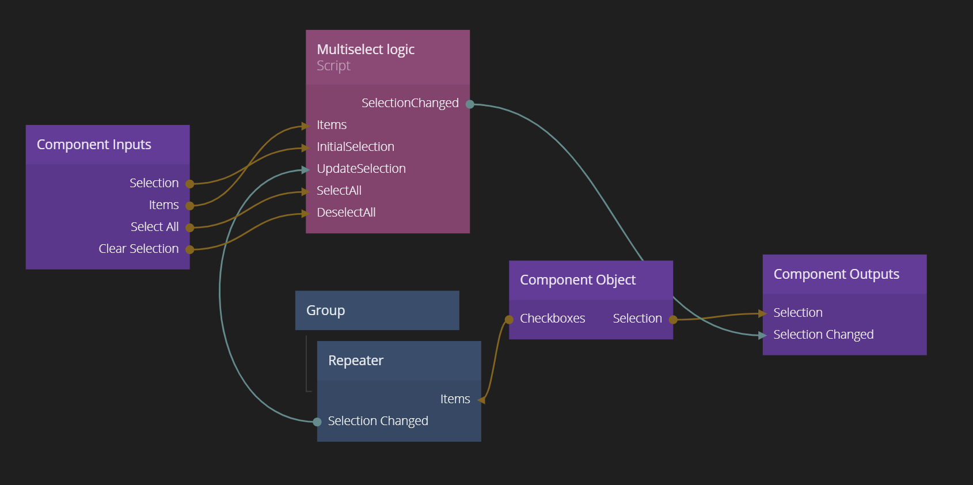Click the DeselectAll input on Multiselect logic
Image resolution: width=973 pixels, height=485 pixels.
tap(346, 213)
